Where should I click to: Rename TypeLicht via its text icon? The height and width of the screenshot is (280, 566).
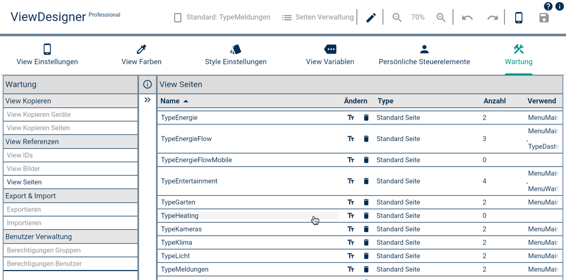[350, 256]
